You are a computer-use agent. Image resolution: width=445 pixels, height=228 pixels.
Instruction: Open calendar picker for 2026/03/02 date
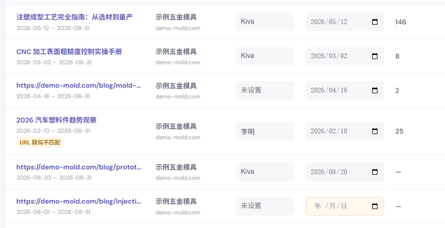tap(375, 56)
